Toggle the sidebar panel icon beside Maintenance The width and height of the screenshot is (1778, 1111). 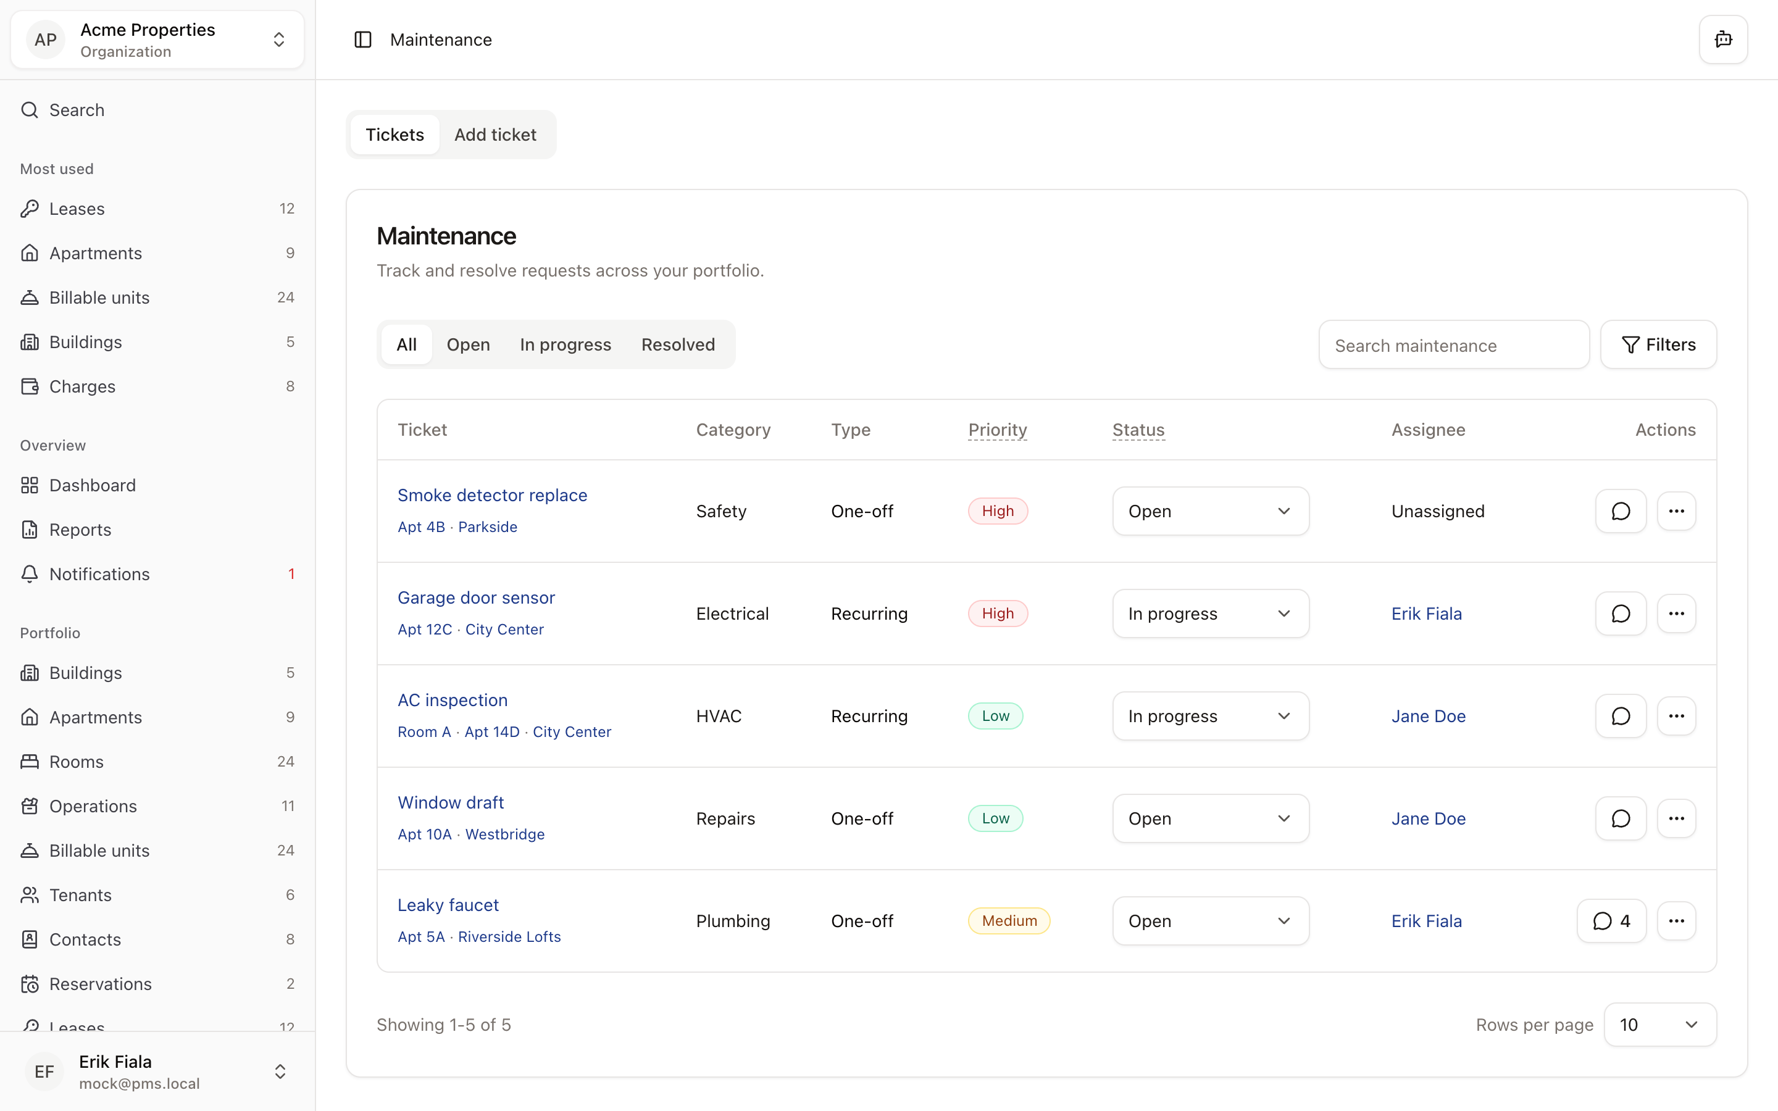click(x=363, y=39)
